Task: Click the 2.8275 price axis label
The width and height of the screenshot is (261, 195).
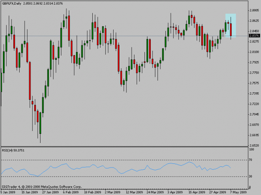Action: click(x=254, y=42)
